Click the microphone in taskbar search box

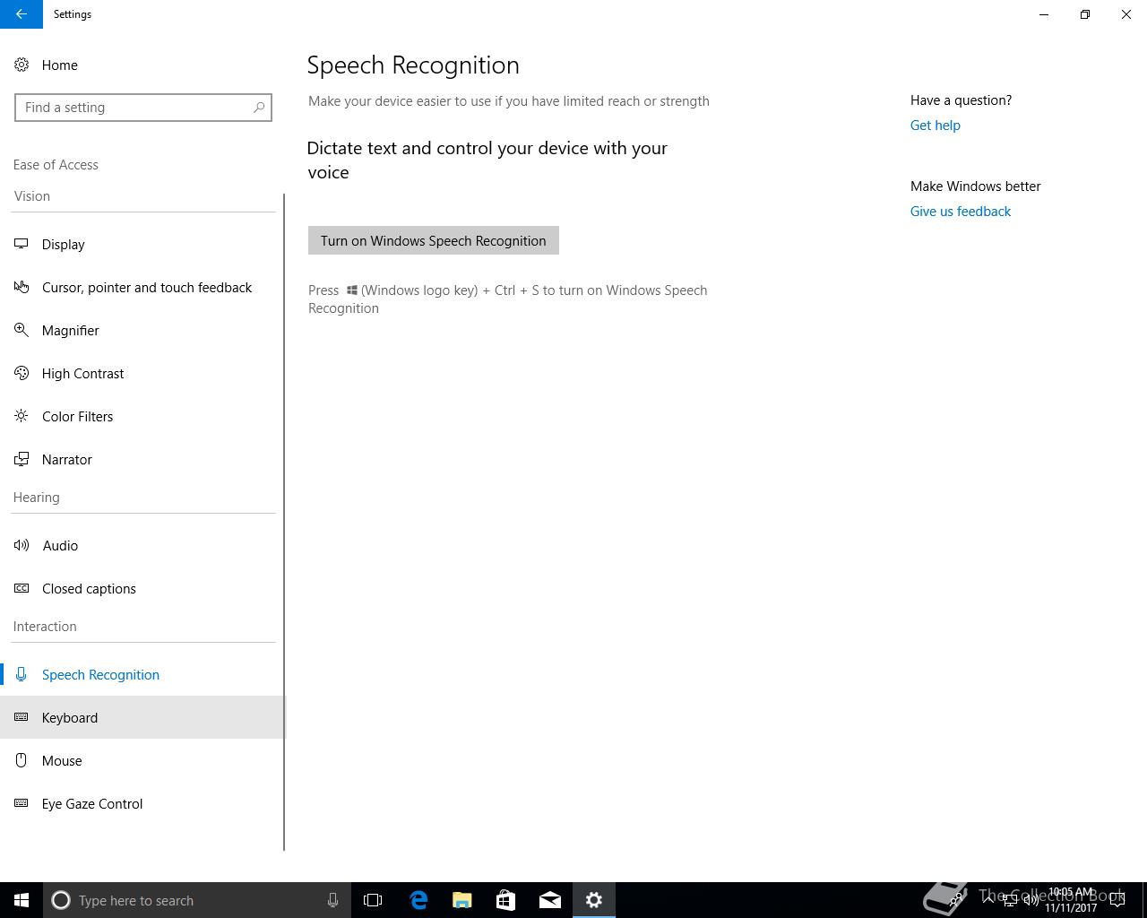(332, 900)
